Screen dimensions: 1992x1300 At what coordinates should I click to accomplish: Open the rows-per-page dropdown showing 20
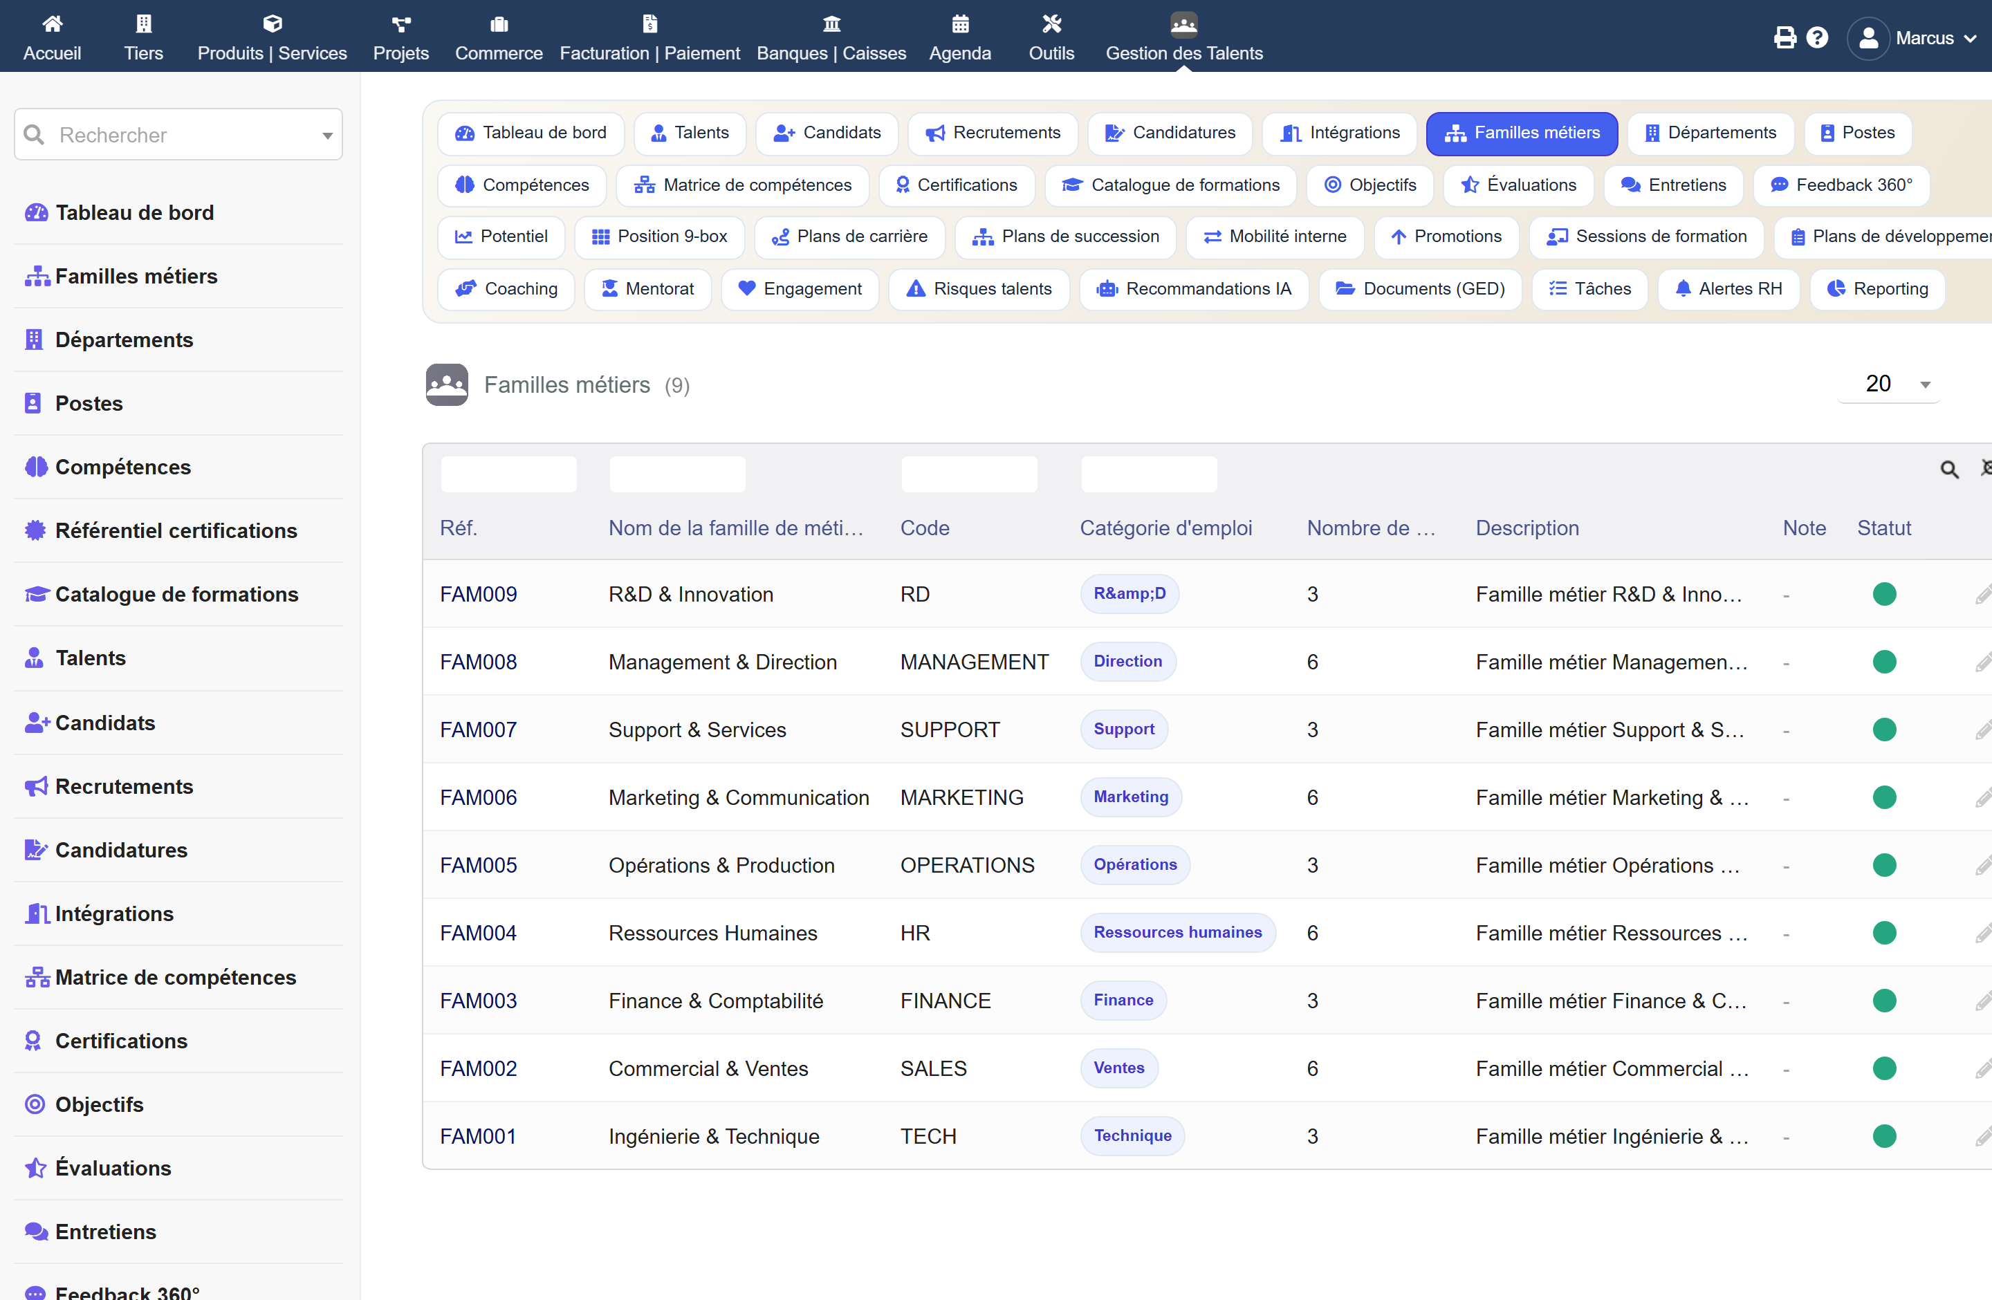pos(1888,384)
